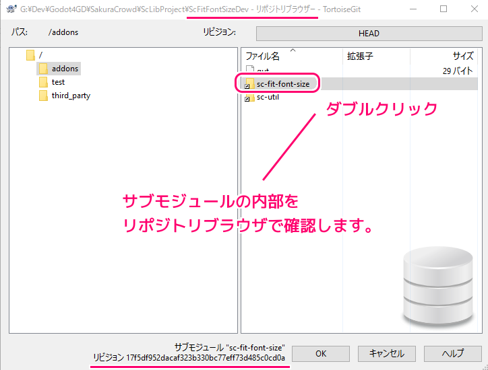The image size is (488, 370).
Task: Select the gut file icon in list
Action: click(x=249, y=70)
